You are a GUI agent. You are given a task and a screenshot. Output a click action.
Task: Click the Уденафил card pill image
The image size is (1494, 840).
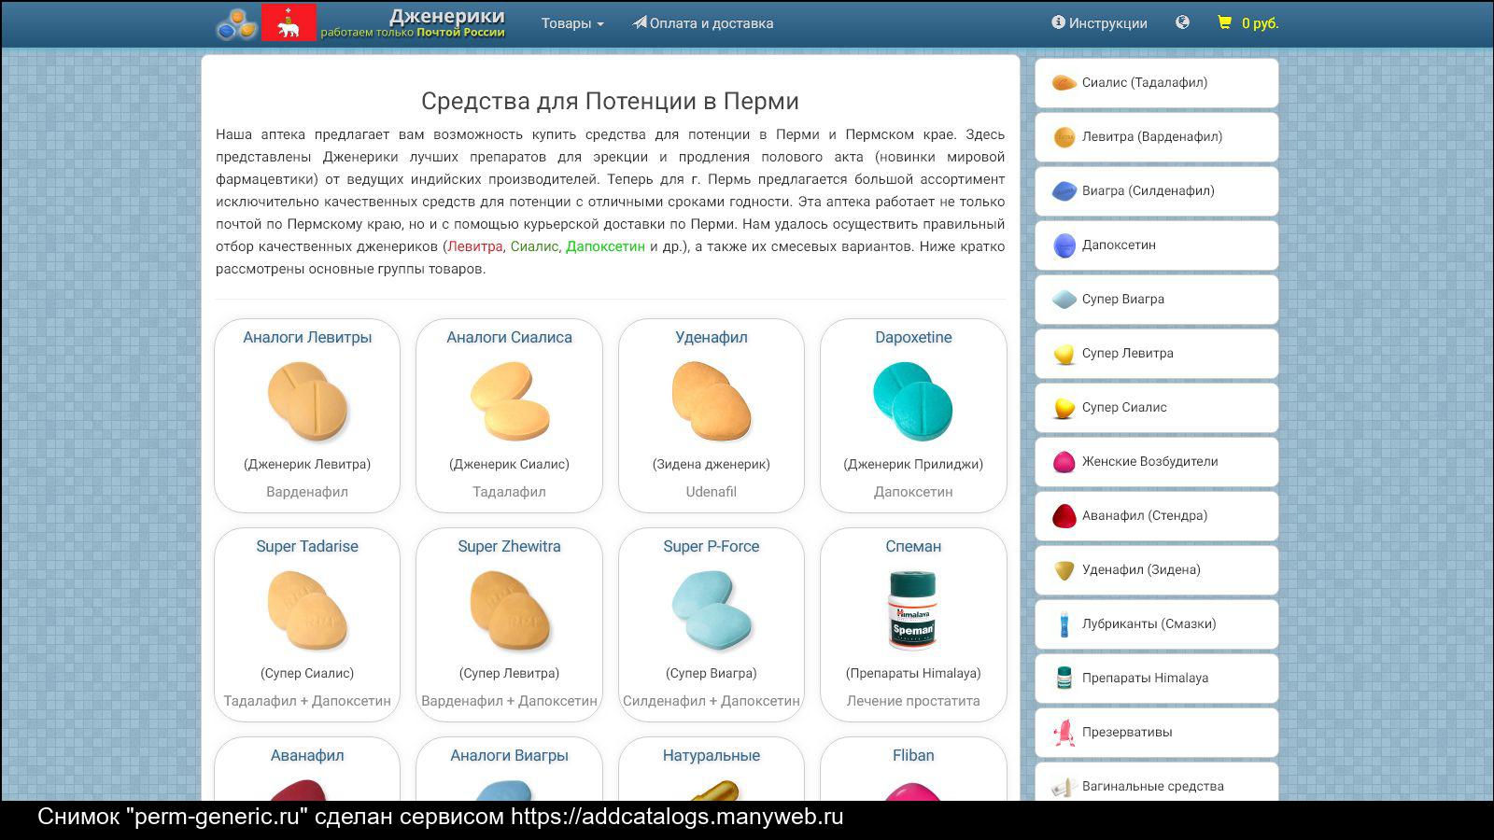pos(712,401)
